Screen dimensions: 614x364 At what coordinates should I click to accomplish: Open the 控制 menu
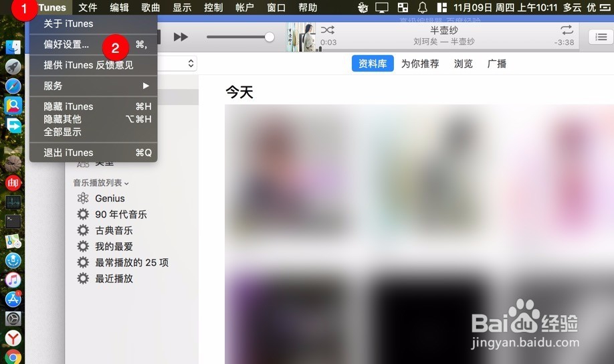tap(213, 7)
